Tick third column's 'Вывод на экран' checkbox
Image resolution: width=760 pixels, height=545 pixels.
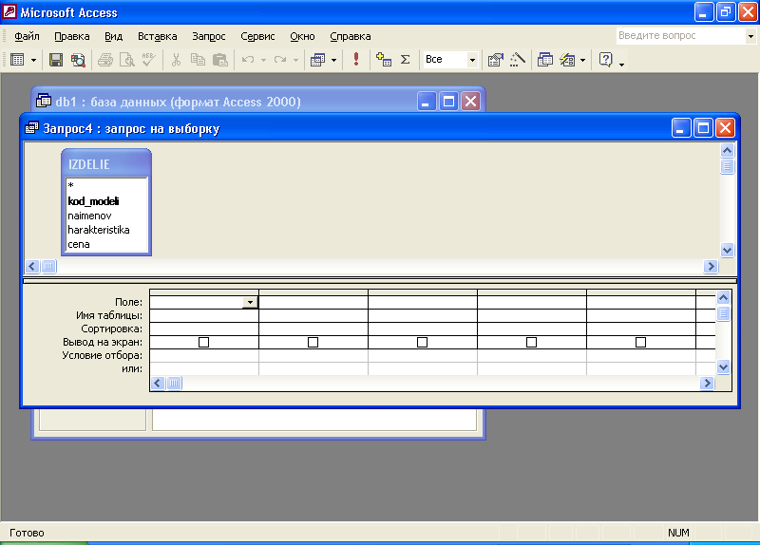point(422,343)
